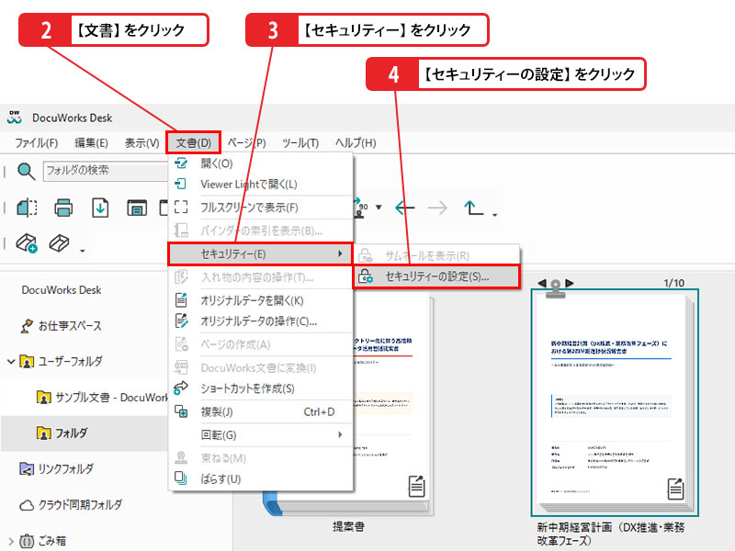Select セキュリティーの設定(S)... in submenu

pyautogui.click(x=436, y=276)
